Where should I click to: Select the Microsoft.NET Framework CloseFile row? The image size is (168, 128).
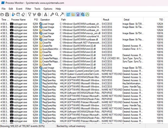point(82,43)
